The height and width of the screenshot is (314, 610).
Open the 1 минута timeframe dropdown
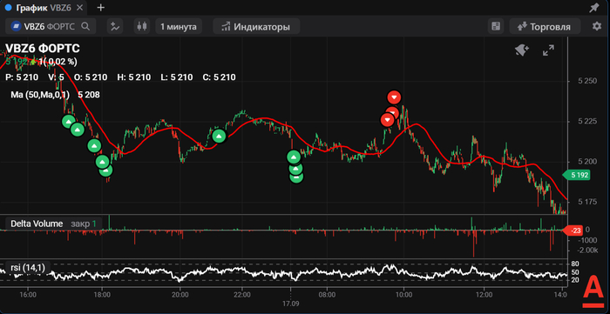point(179,26)
